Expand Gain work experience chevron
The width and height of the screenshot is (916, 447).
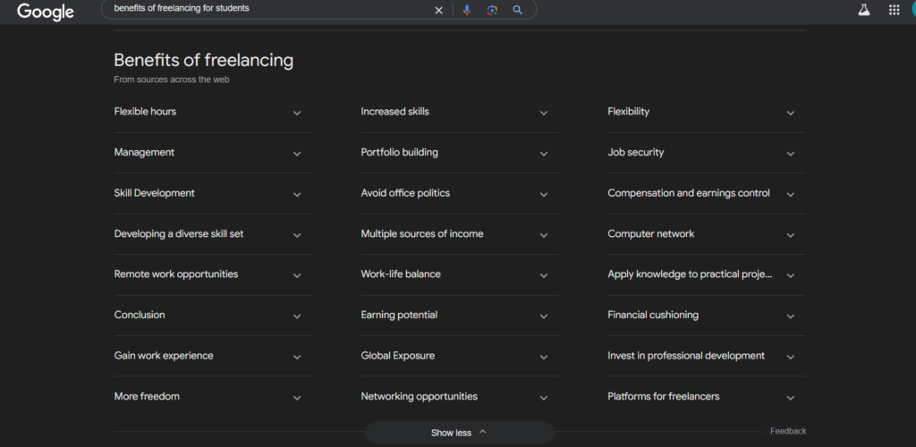[x=297, y=357]
